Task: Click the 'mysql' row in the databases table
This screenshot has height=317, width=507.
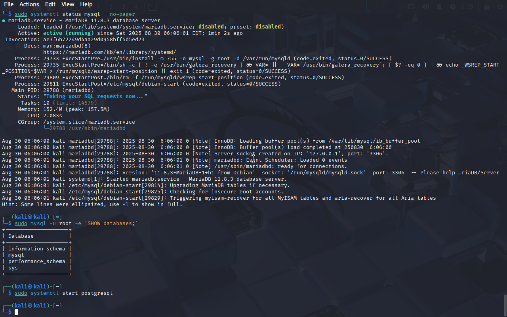Action: (16, 255)
